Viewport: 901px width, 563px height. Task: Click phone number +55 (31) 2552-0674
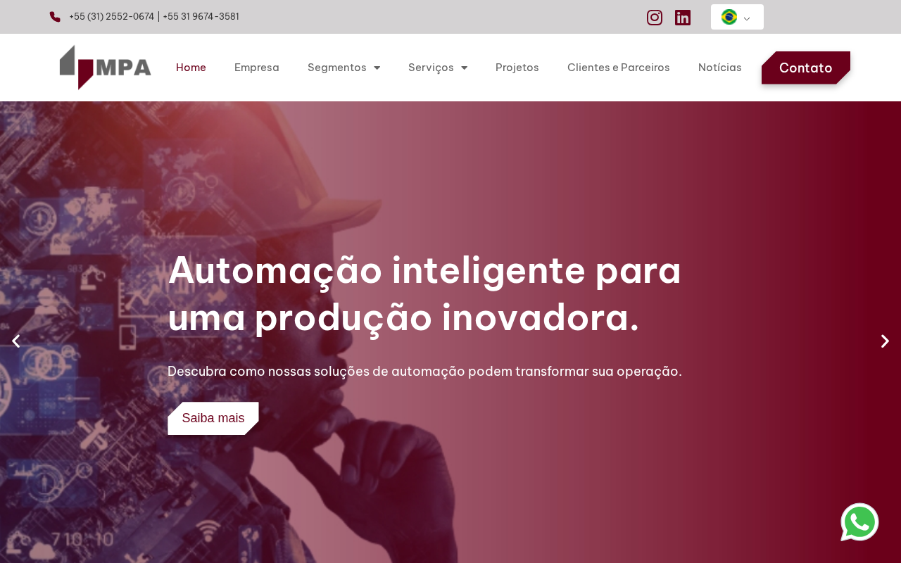(111, 17)
